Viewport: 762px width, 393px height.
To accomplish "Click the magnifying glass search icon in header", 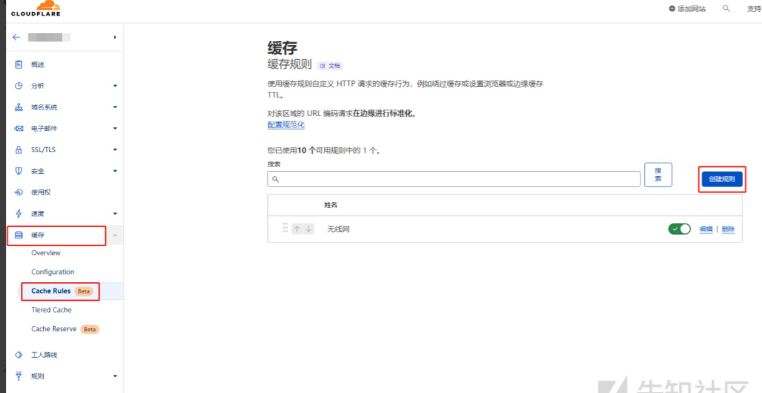I will pos(727,8).
